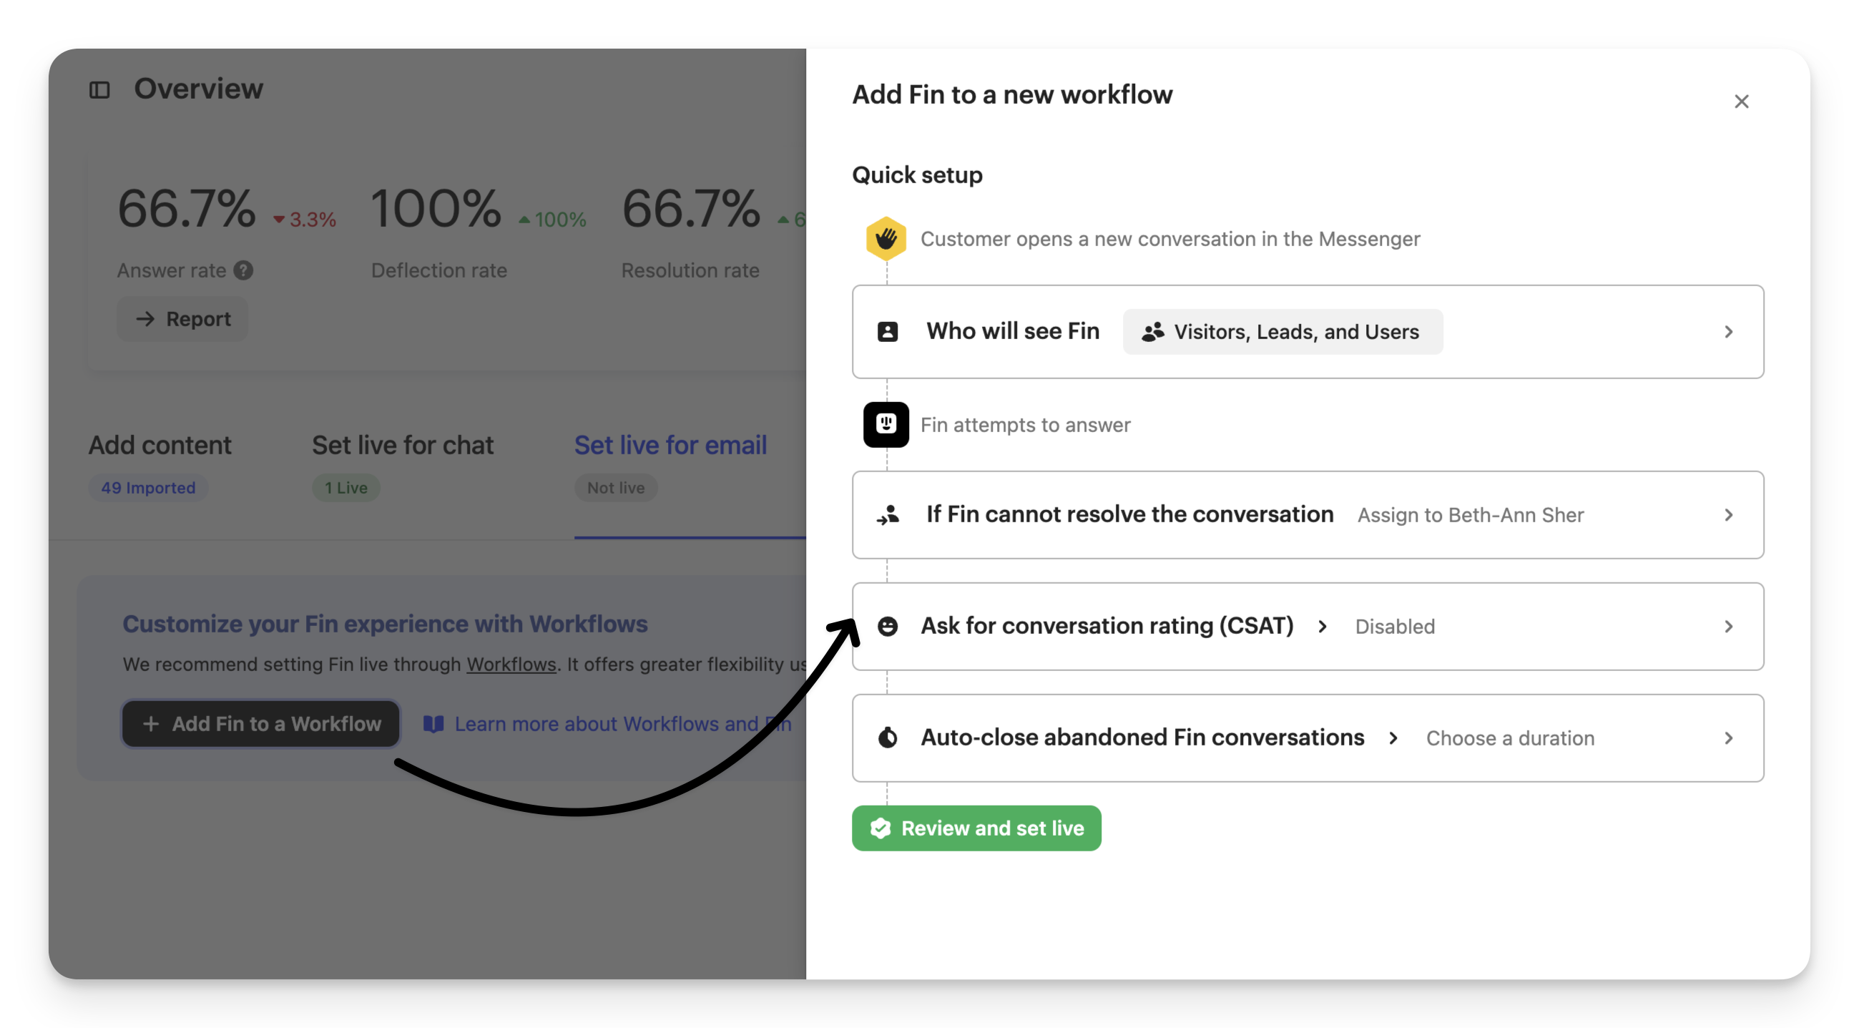Click the book icon next to Learn more
Viewport: 1859px width, 1028px height.
pos(433,723)
